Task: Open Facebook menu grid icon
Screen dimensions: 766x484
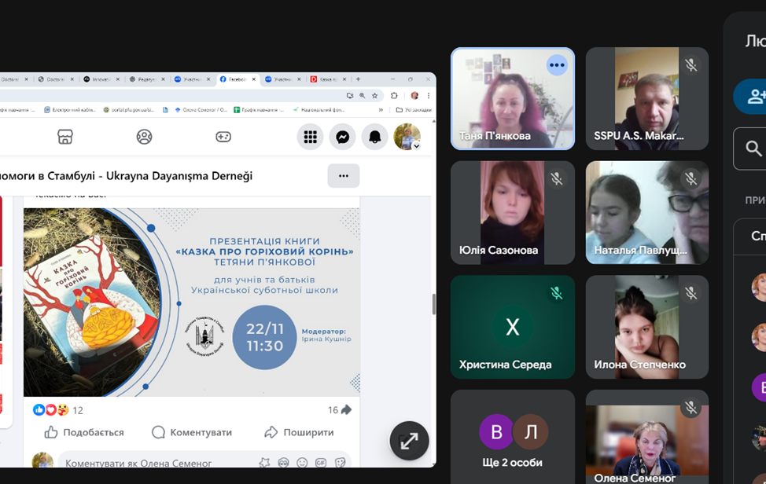Action: pos(310,137)
